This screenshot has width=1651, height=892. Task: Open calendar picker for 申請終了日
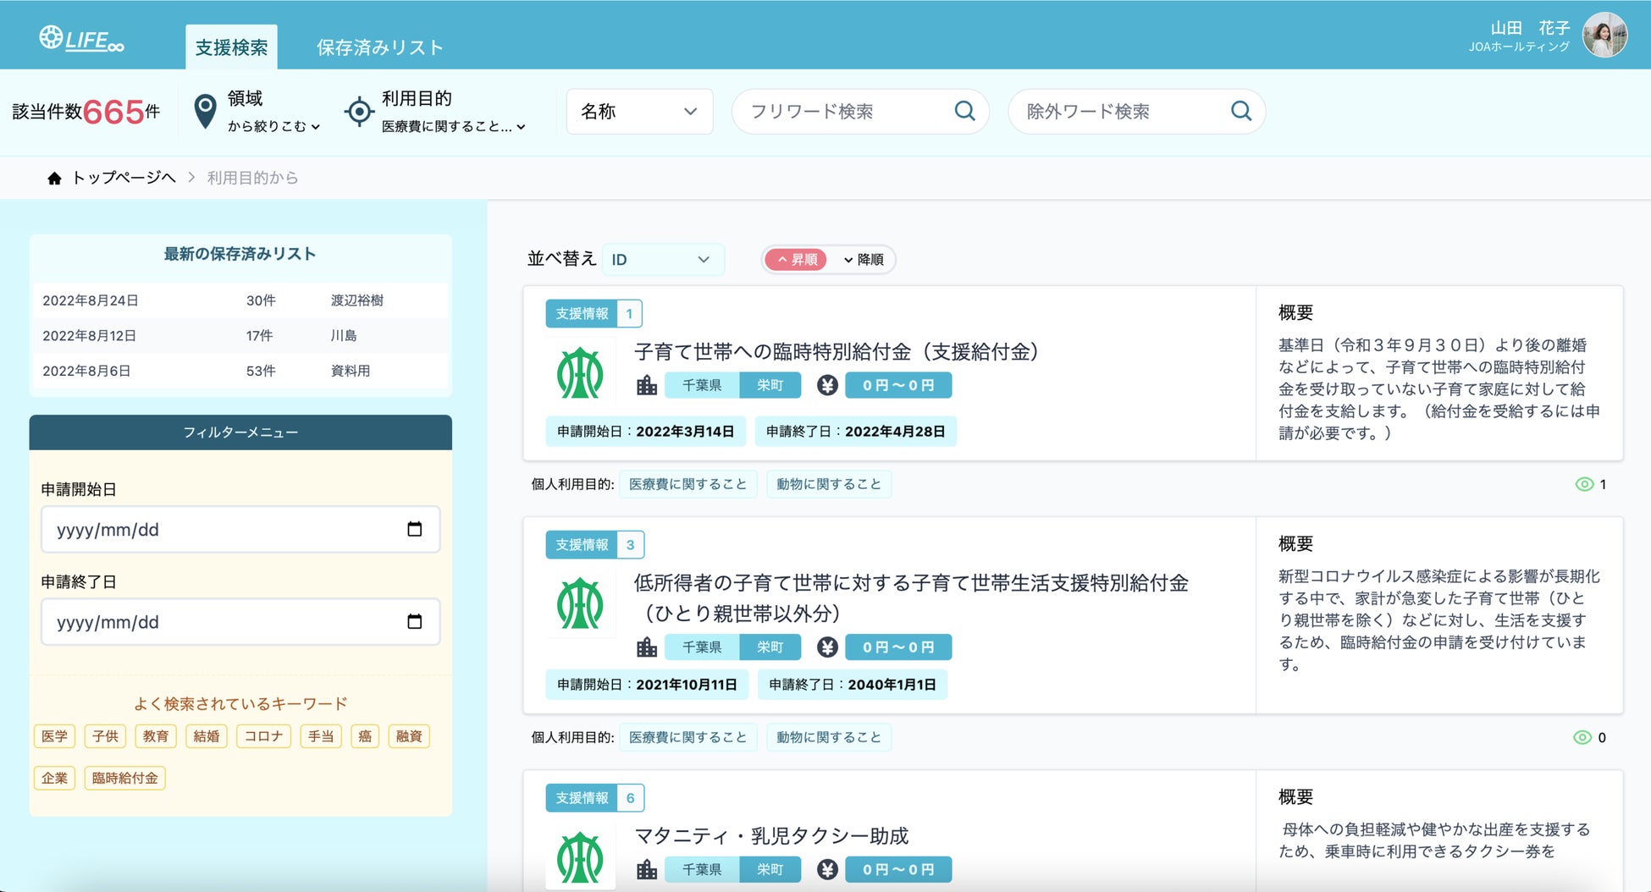pyautogui.click(x=414, y=621)
